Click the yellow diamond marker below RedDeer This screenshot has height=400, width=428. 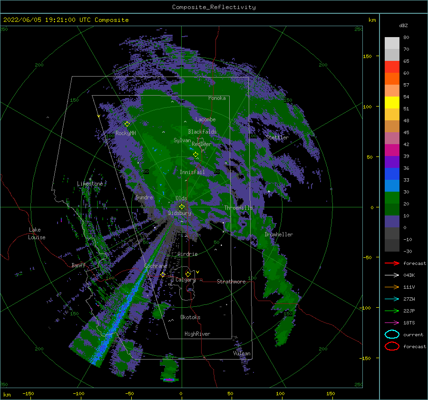pos(195,155)
